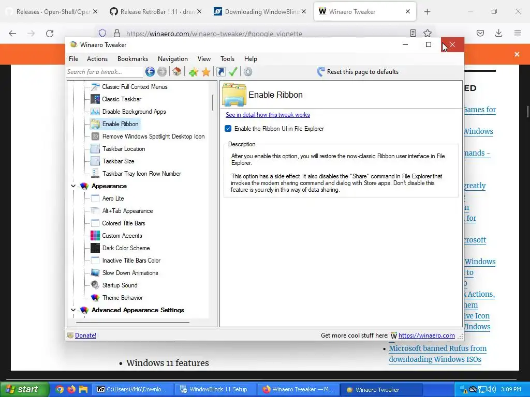Select Taskbar Size tree item

tap(119, 161)
